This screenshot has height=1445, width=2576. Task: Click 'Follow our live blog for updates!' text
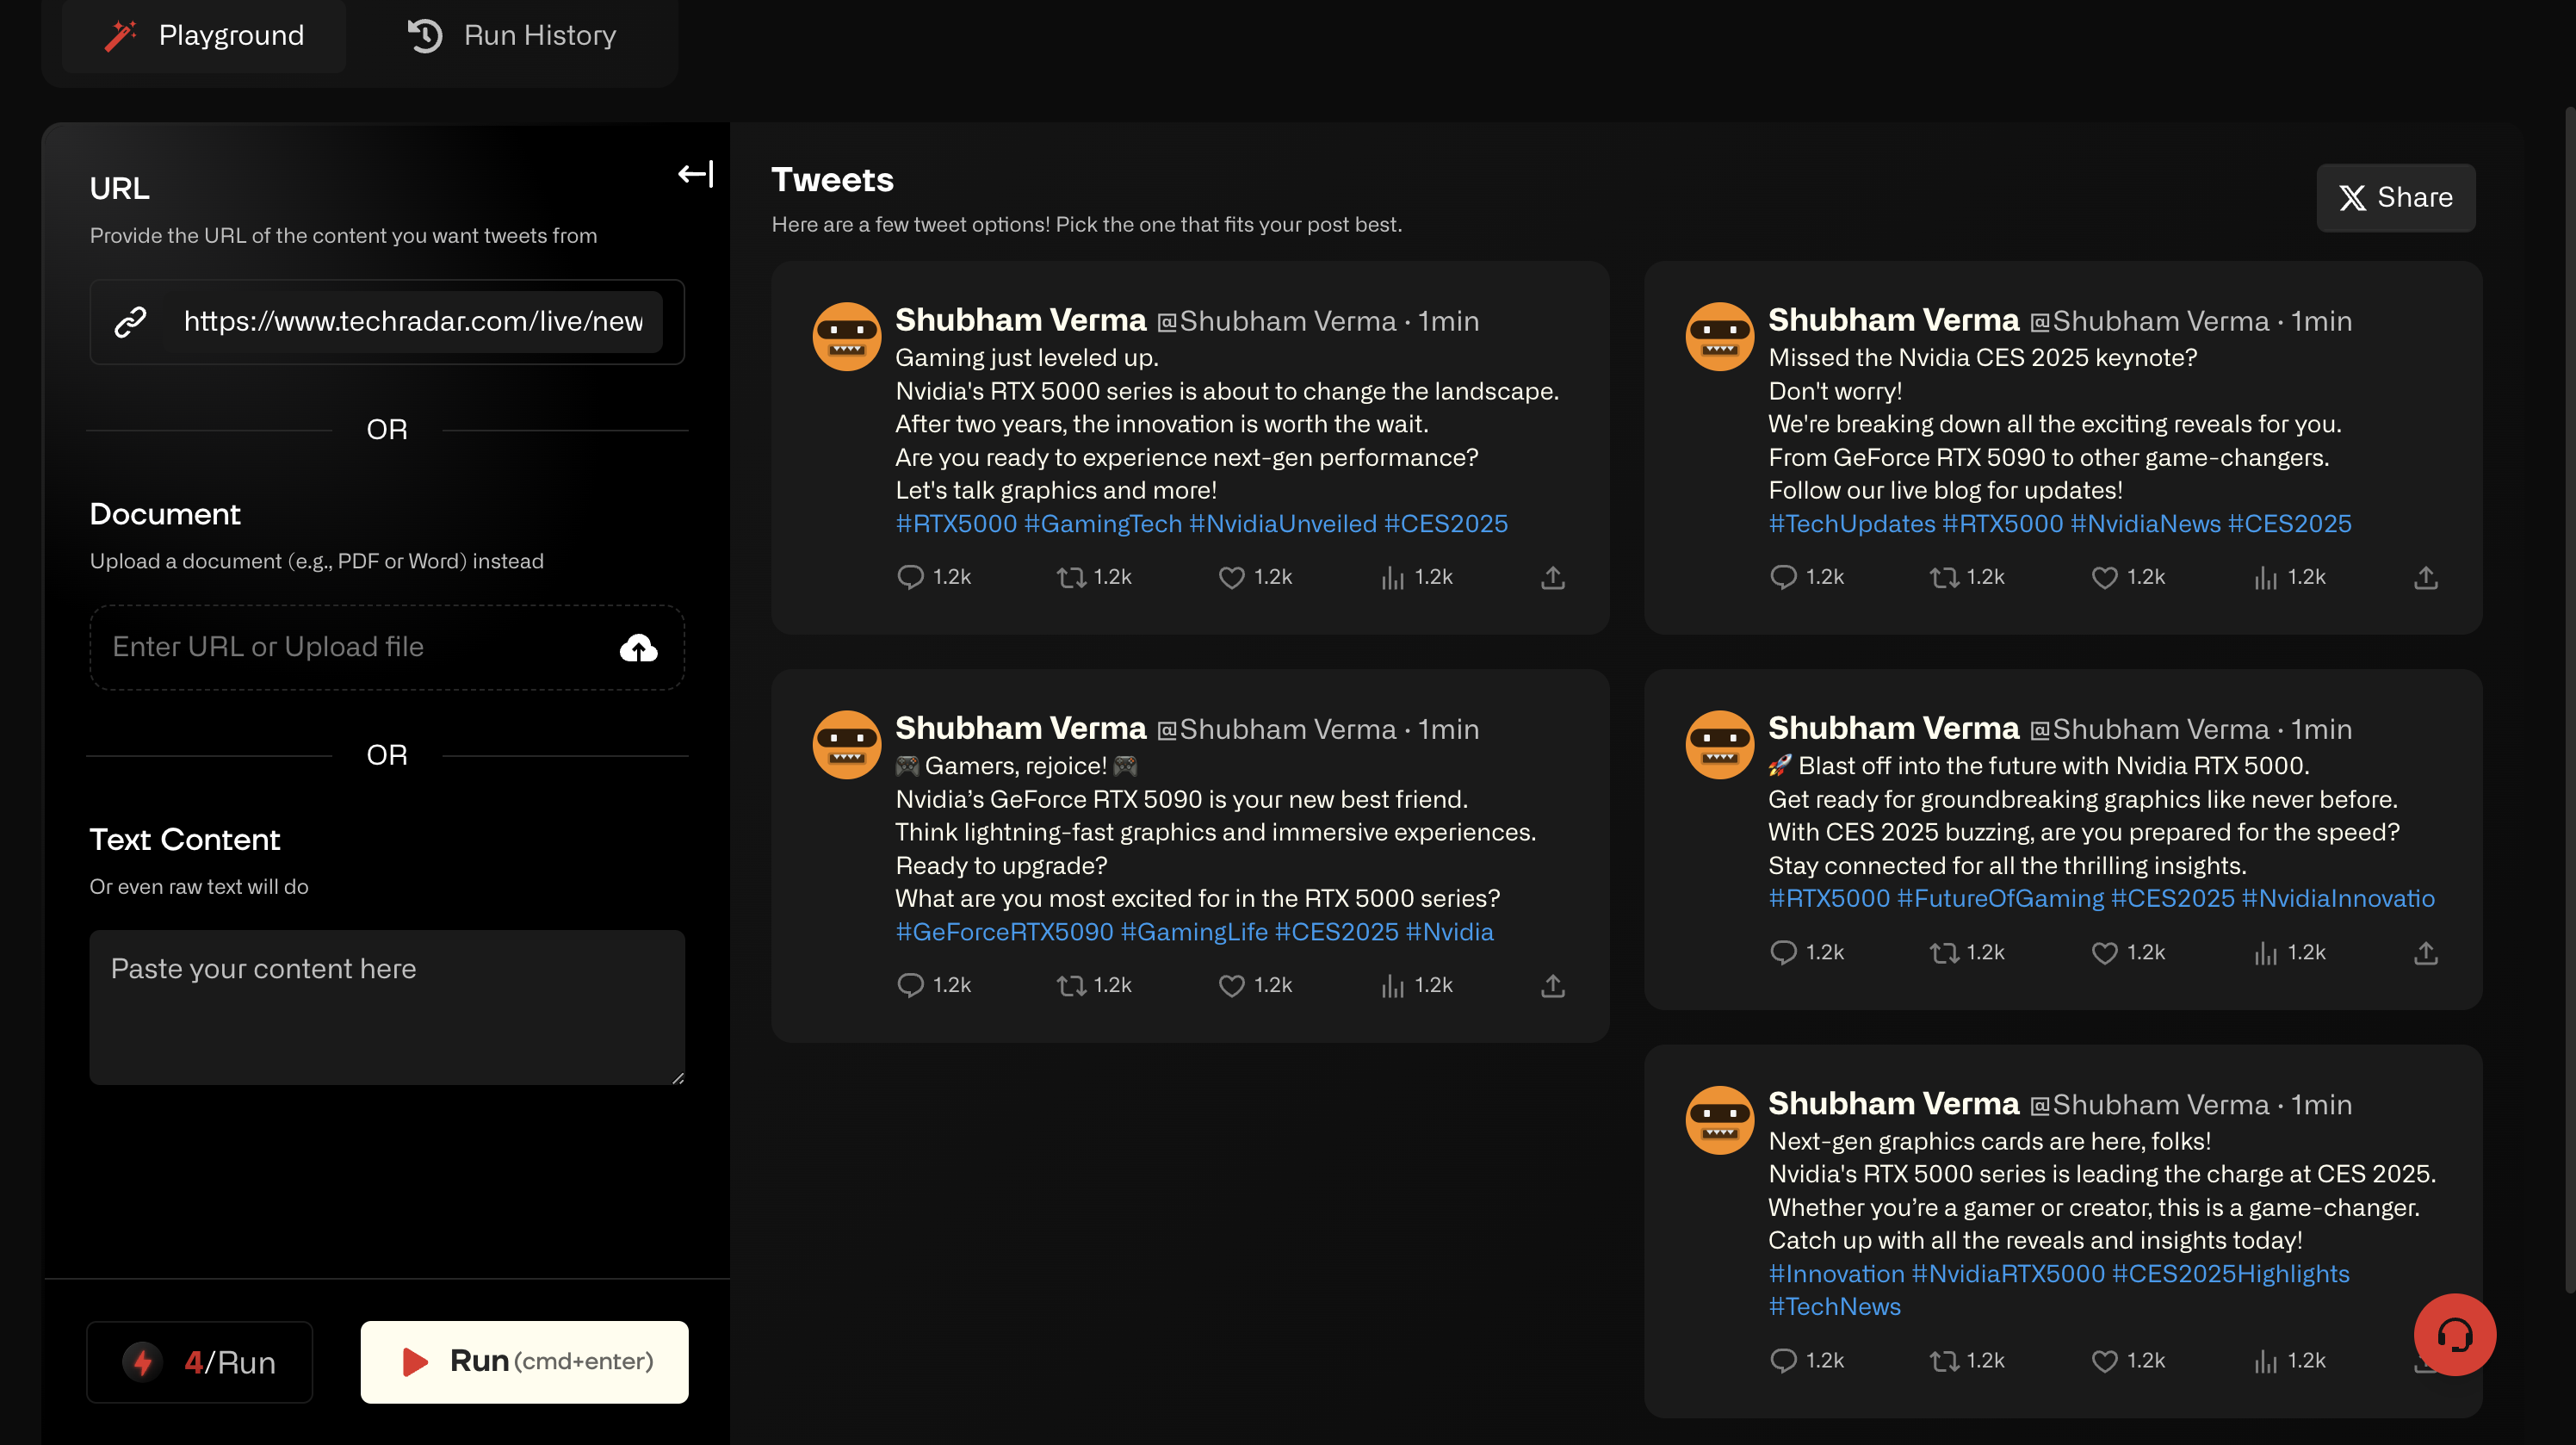pos(1945,491)
